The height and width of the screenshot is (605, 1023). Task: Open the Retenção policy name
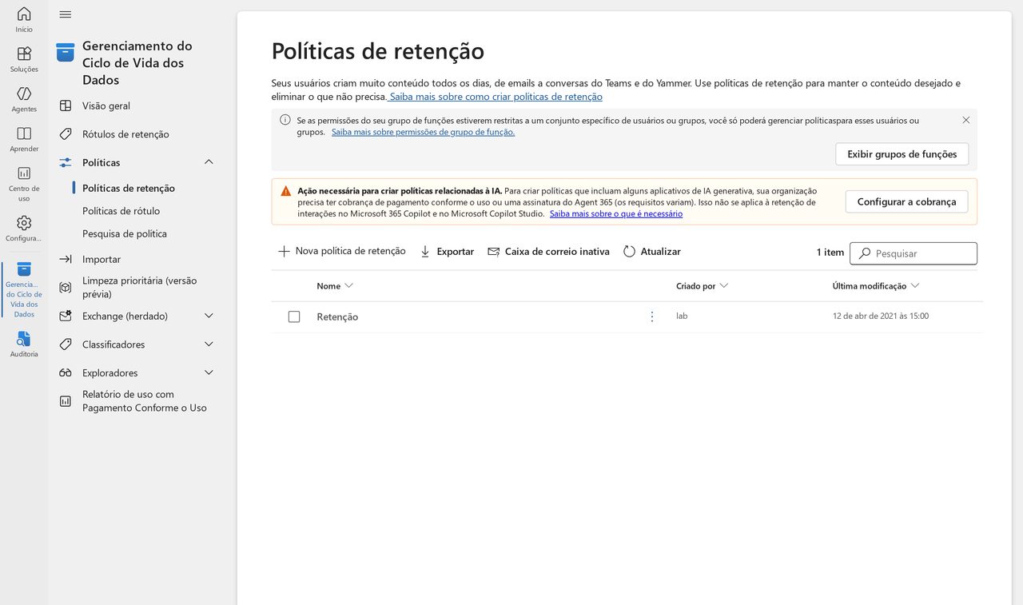(337, 317)
